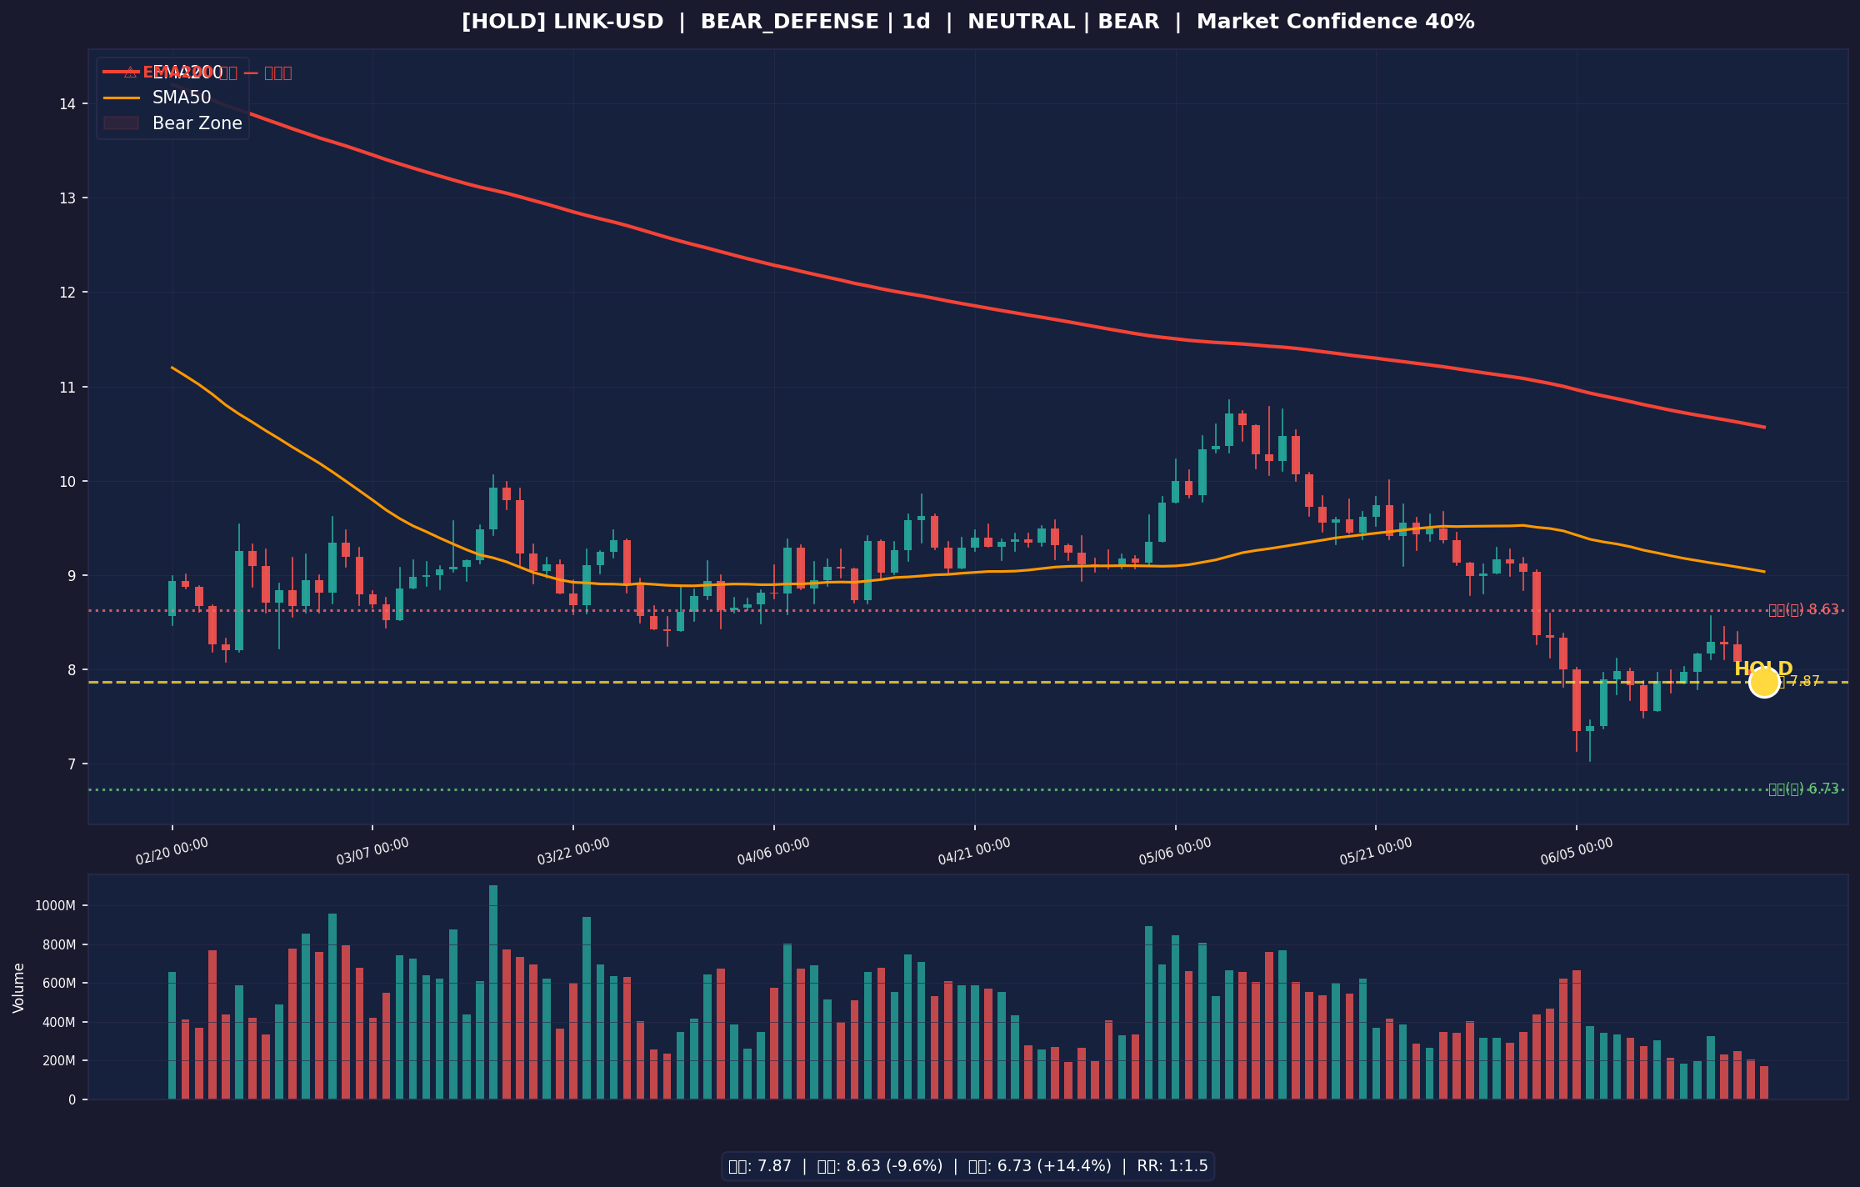Click the date label "04/21 00:00"
1860x1187 pixels.
coord(974,851)
